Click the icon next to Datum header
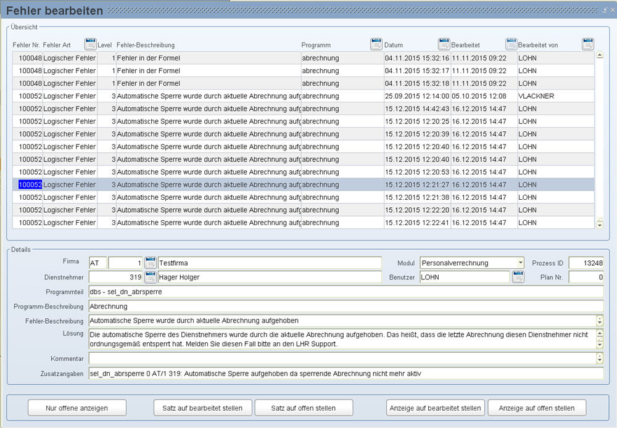 [444, 44]
